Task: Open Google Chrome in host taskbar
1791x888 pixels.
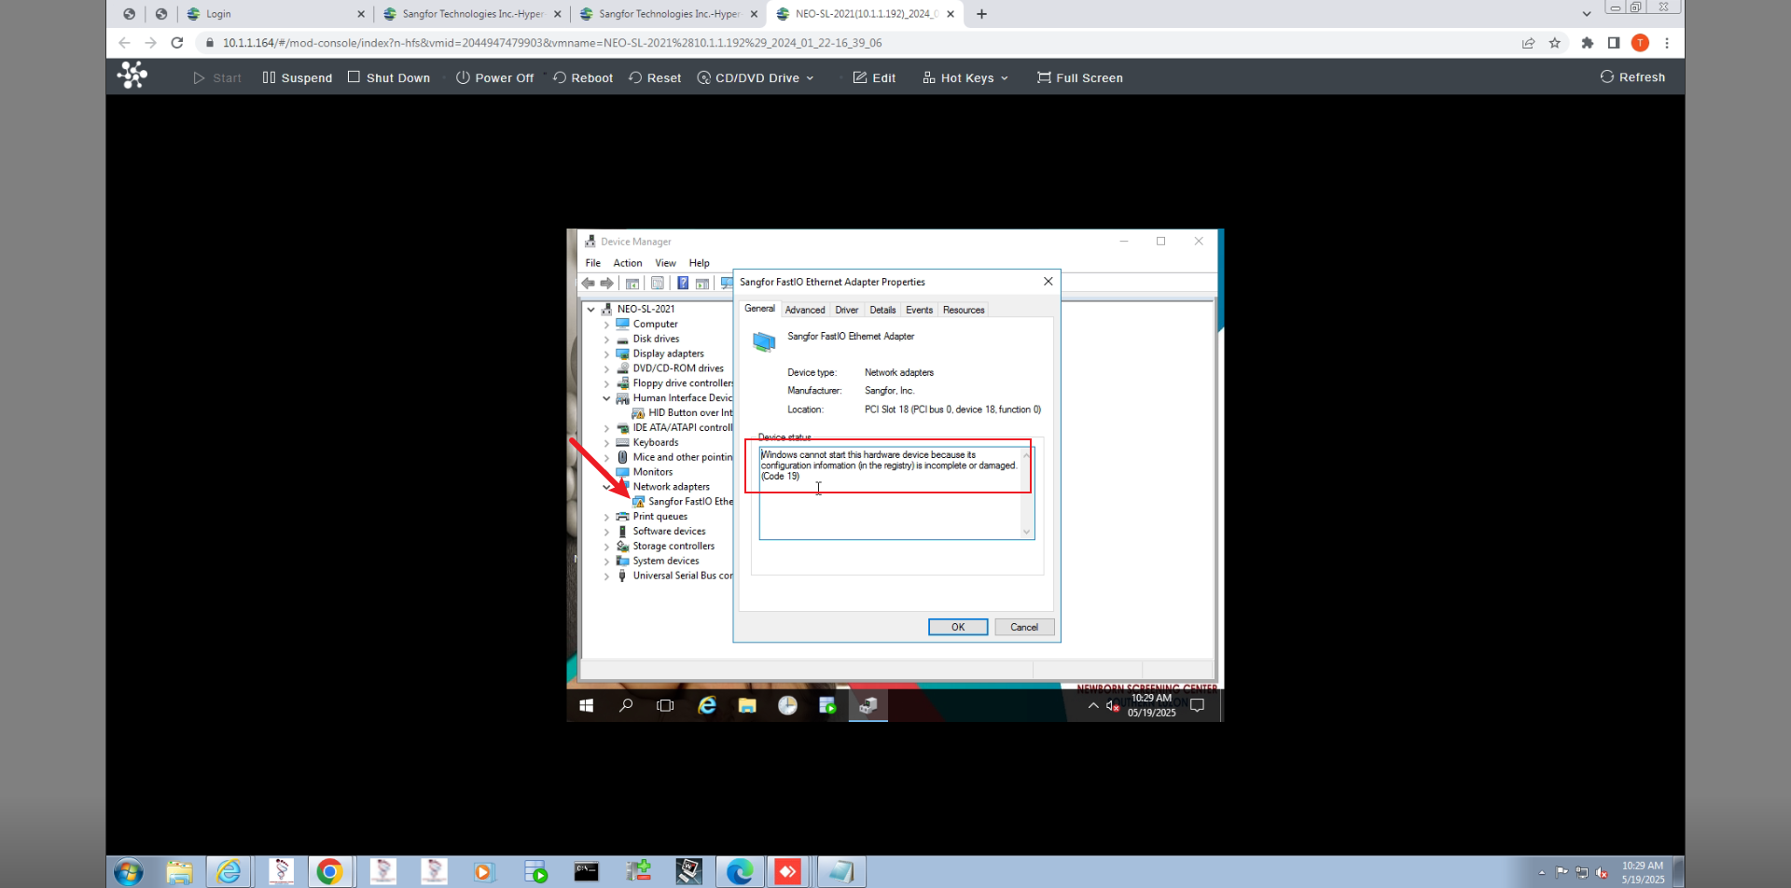Action: point(329,872)
